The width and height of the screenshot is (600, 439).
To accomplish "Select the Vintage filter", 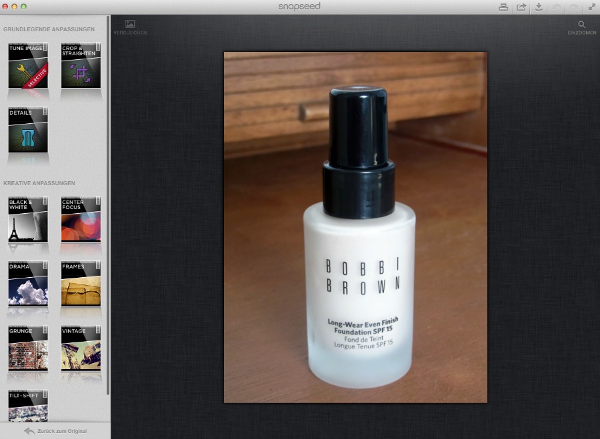I will [81, 348].
